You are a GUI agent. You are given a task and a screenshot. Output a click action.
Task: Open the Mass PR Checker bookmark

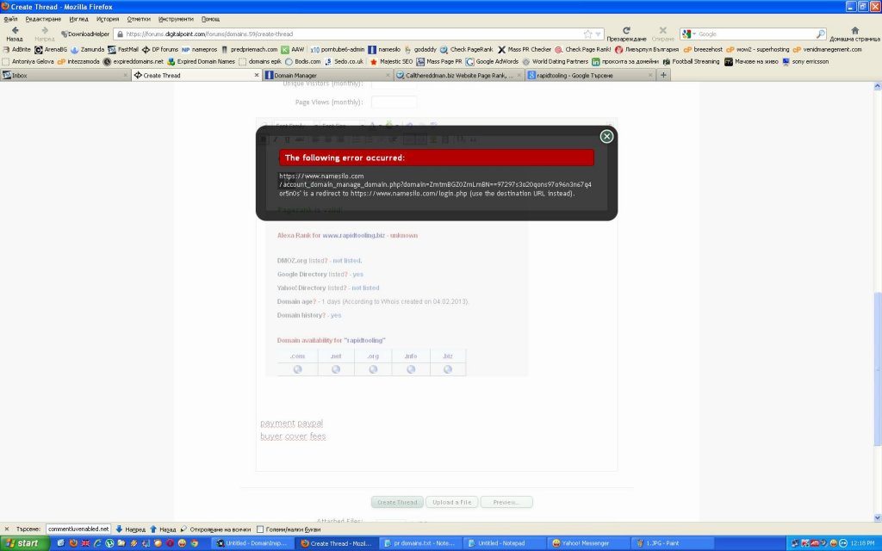tap(525, 49)
